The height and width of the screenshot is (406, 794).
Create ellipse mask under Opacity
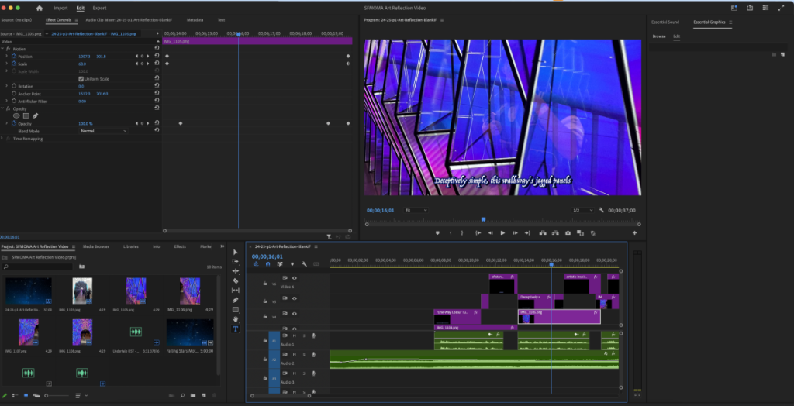[16, 116]
